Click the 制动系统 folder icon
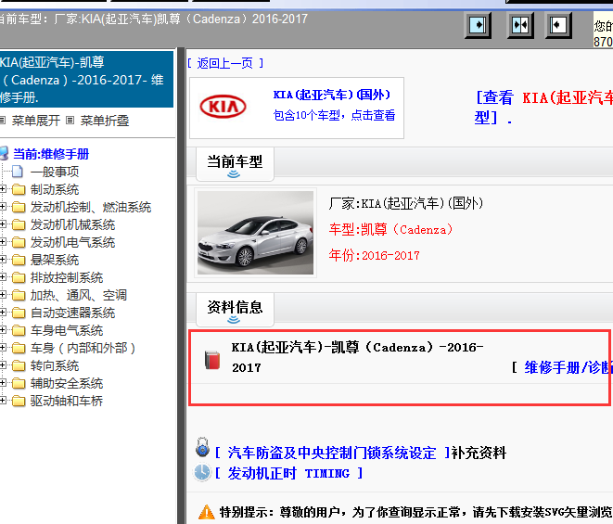This screenshot has height=524, width=613. pyautogui.click(x=19, y=189)
